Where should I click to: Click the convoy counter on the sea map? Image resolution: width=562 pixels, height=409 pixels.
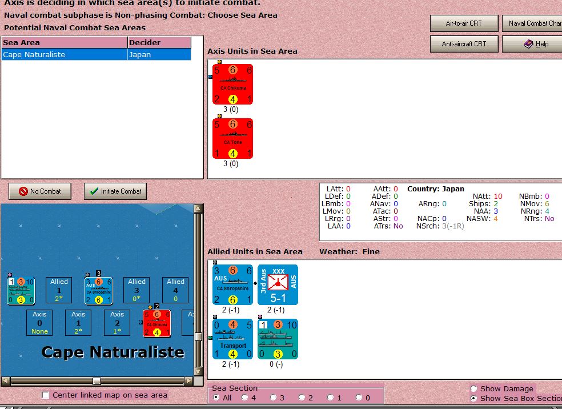pos(21,290)
